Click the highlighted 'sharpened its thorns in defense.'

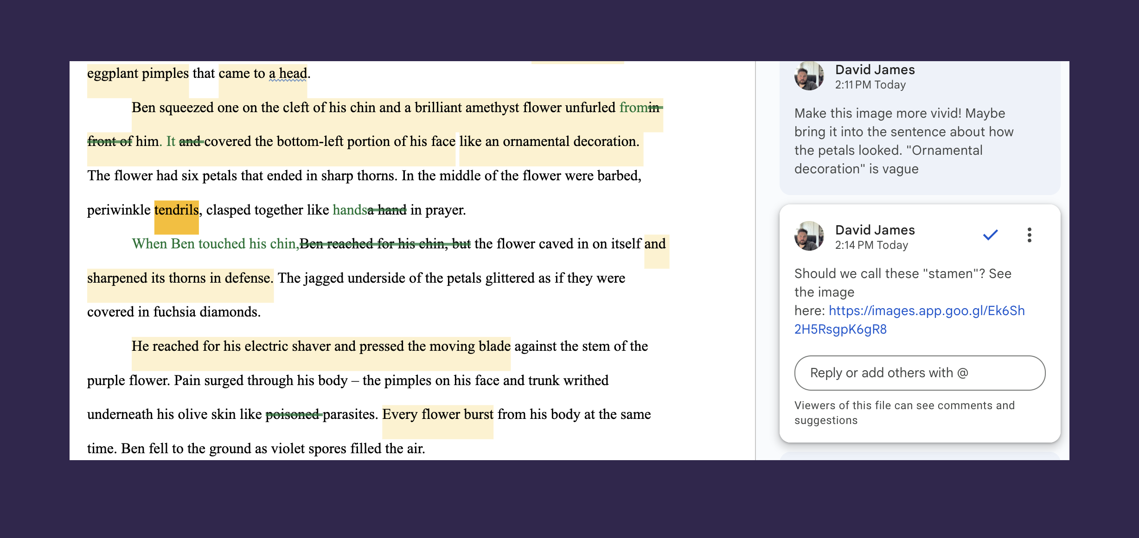coord(180,278)
